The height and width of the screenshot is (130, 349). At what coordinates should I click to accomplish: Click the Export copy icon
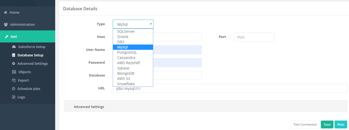pos(14,80)
